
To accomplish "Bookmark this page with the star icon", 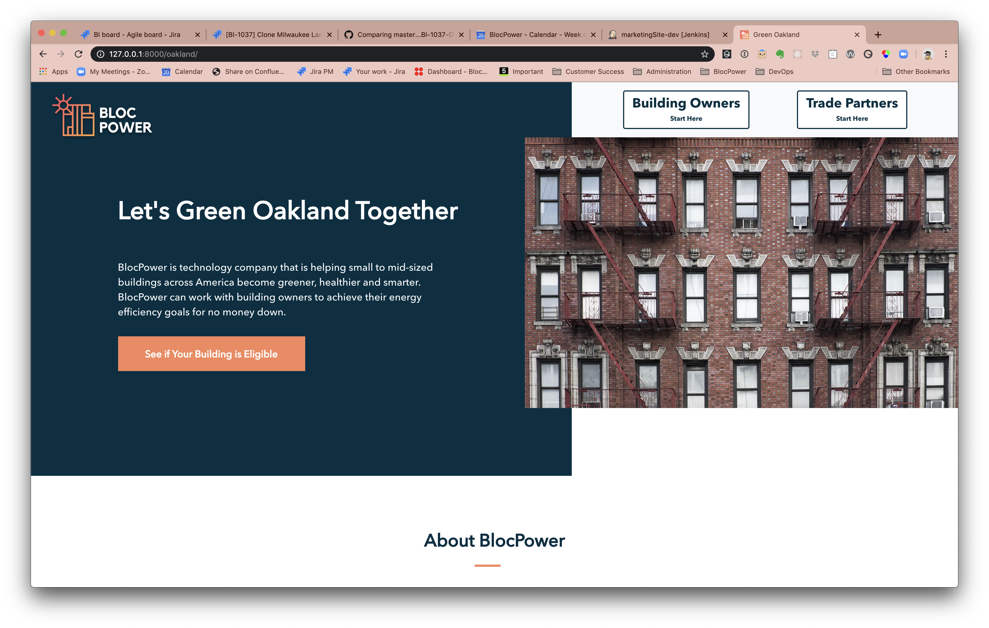I will coord(705,54).
